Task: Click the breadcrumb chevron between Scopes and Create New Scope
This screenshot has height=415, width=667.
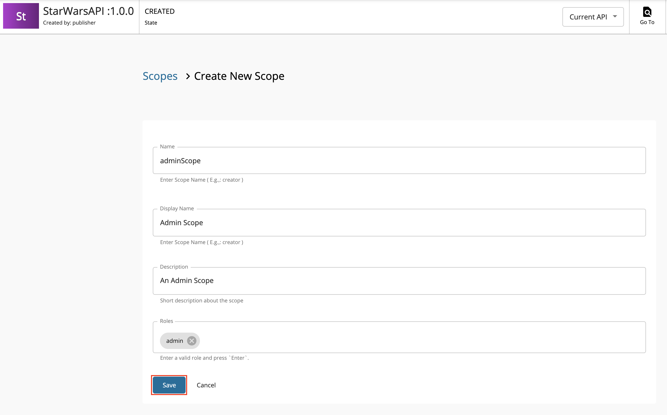Action: click(x=188, y=76)
